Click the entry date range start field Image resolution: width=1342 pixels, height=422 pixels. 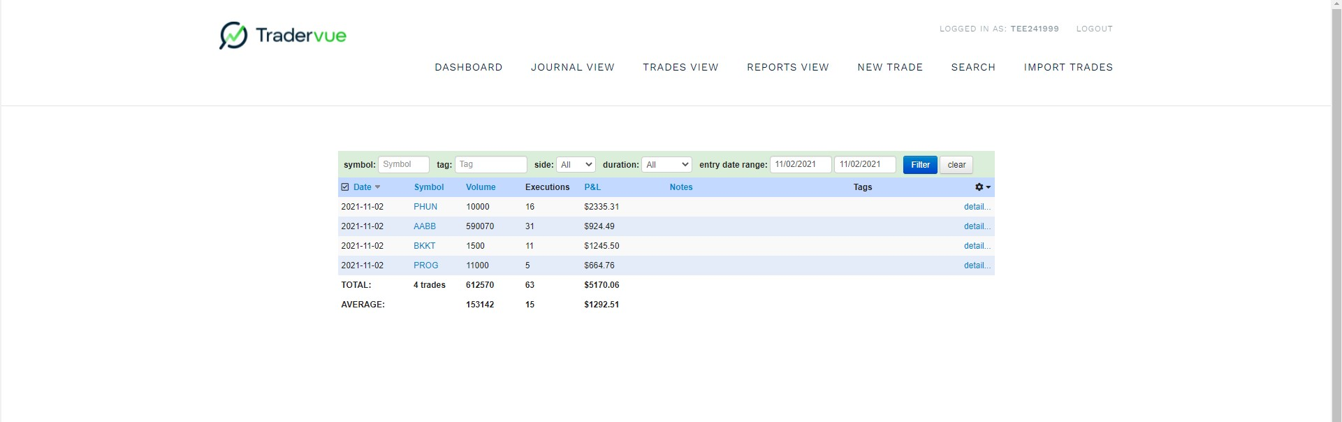[801, 165]
